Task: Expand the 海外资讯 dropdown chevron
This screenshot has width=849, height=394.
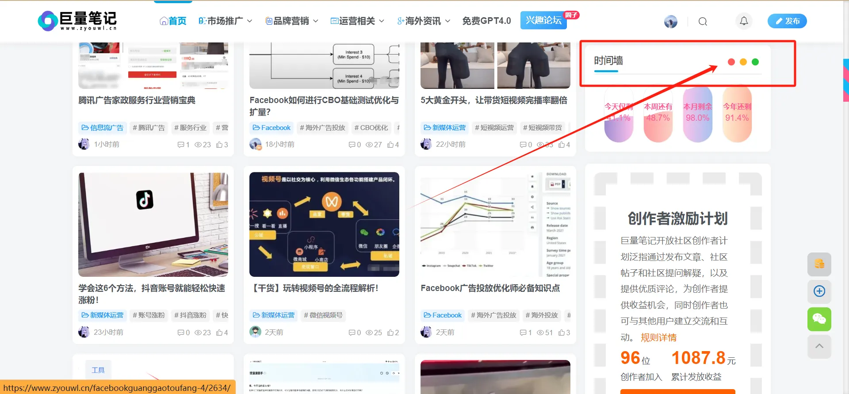Action: (447, 21)
